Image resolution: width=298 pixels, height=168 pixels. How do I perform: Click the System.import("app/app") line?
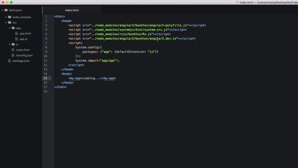[x=97, y=61]
